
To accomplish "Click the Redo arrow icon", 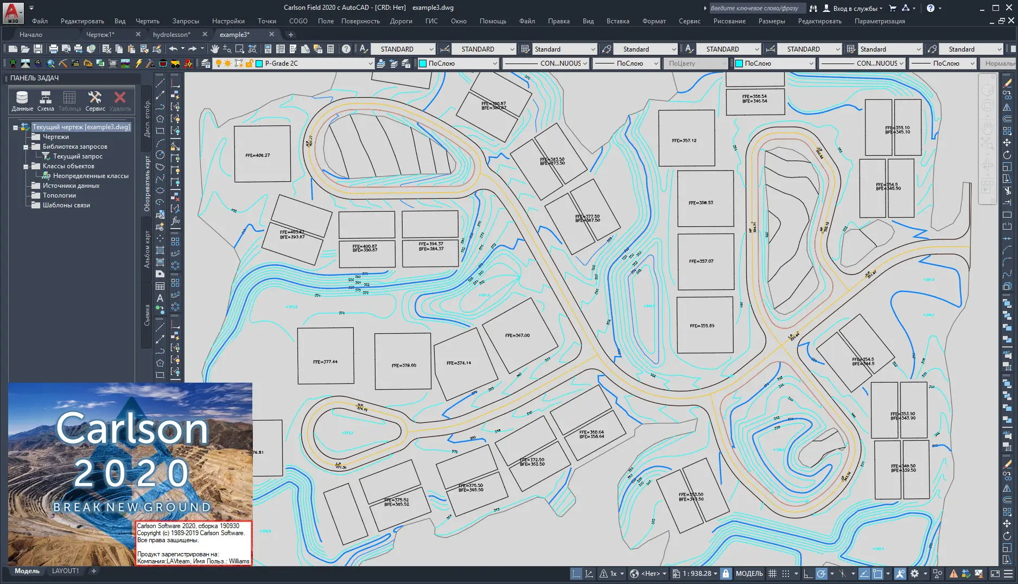I will (x=193, y=49).
